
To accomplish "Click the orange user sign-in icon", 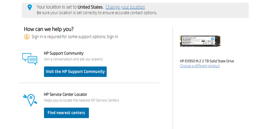I will 27,37.
